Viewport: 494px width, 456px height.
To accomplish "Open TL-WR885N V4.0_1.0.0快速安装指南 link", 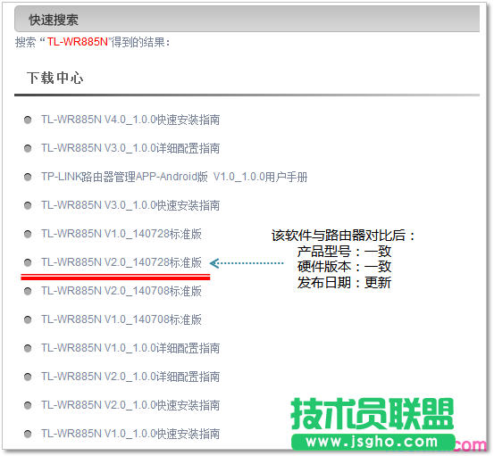I will (x=130, y=120).
